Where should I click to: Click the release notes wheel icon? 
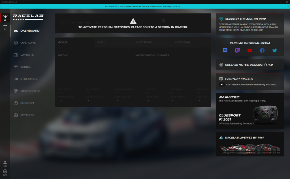pyautogui.click(x=221, y=65)
